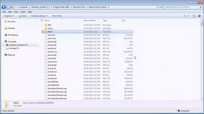Expand the arrow after Computer breadcrumb
The width and height of the screenshot is (204, 114).
29,7
